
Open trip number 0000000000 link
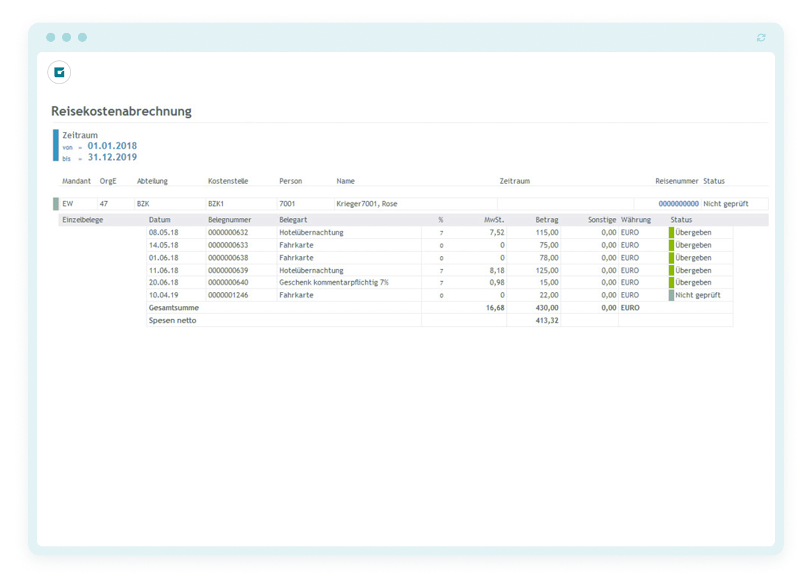point(678,204)
